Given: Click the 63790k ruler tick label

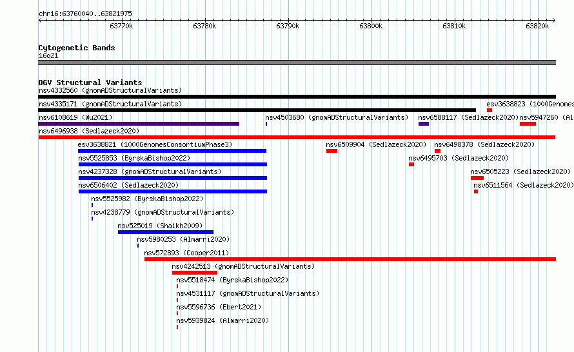Looking at the screenshot, I should tap(288, 26).
